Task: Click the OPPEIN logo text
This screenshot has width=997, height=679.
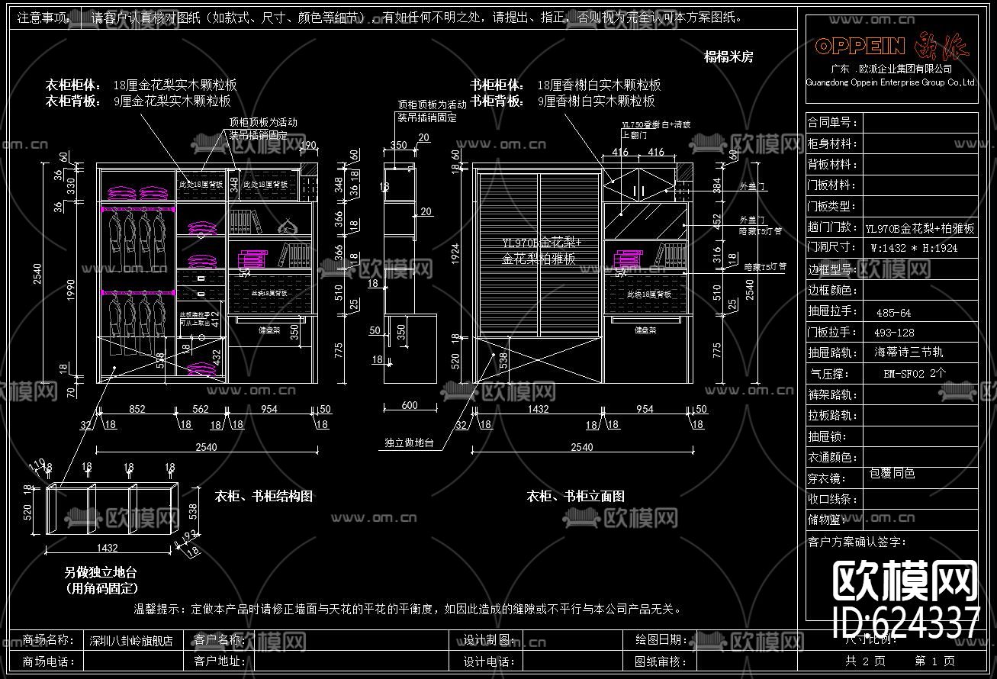Action: click(860, 47)
